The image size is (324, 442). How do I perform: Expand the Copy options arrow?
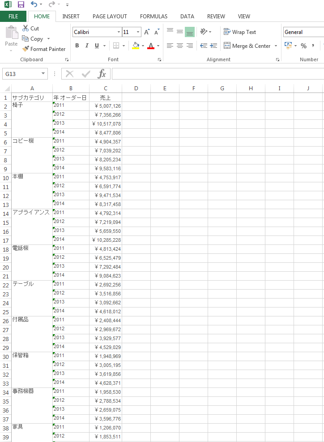(48, 38)
